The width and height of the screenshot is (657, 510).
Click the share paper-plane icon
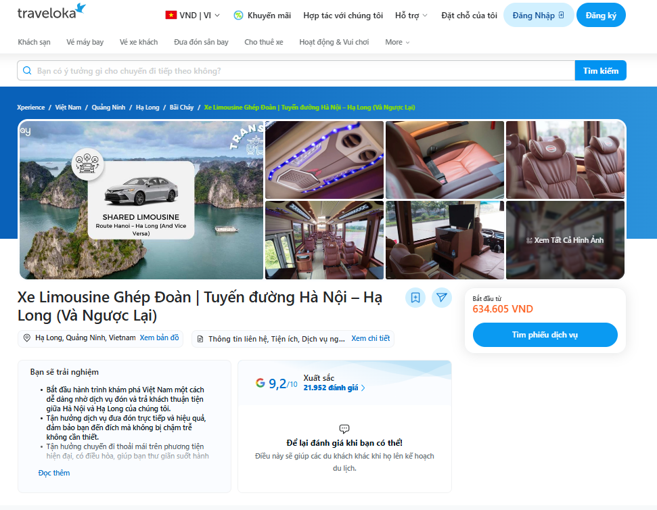[442, 298]
